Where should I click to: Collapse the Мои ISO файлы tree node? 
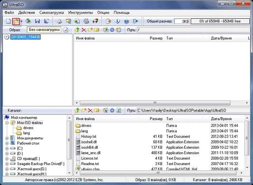[x=7, y=123]
